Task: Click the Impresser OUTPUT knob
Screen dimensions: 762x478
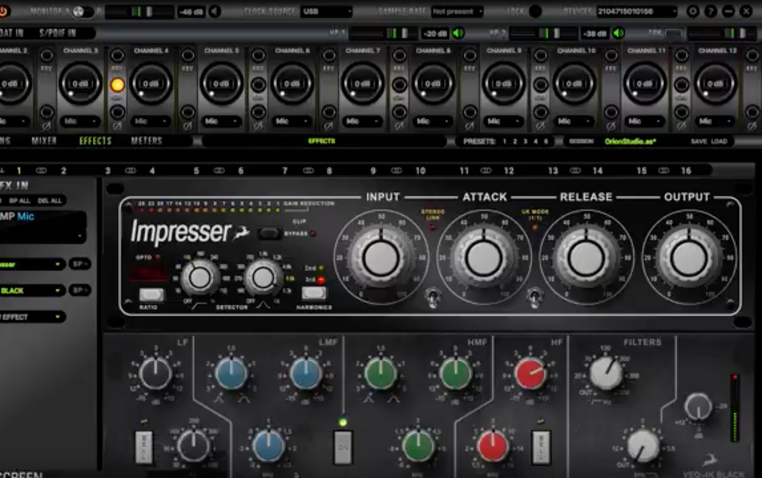Action: (689, 258)
